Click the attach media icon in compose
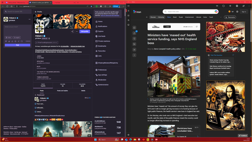The image size is (252, 142). 6,41
